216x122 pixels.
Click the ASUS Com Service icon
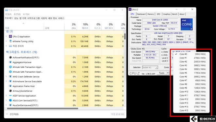coord(10,100)
